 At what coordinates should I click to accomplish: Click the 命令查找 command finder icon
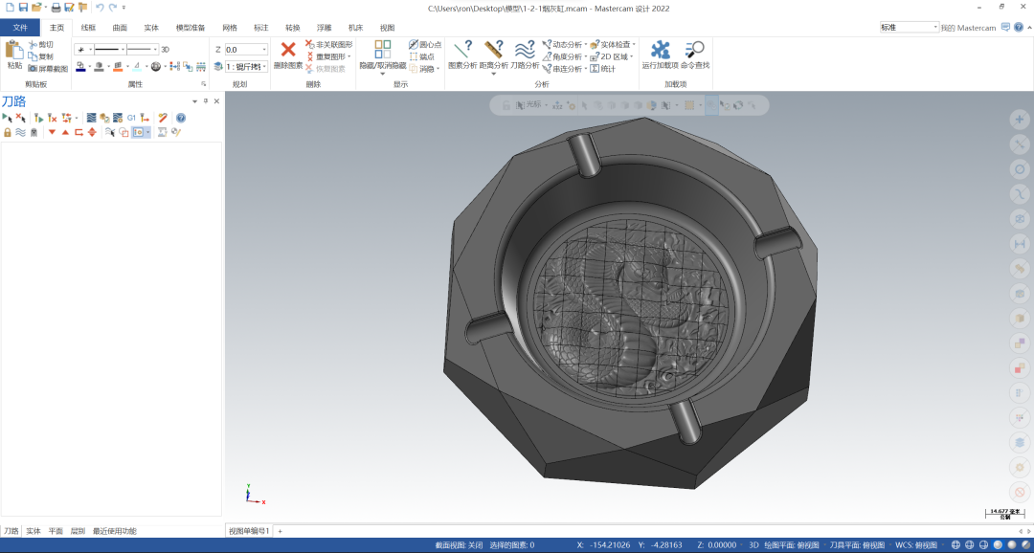[694, 50]
